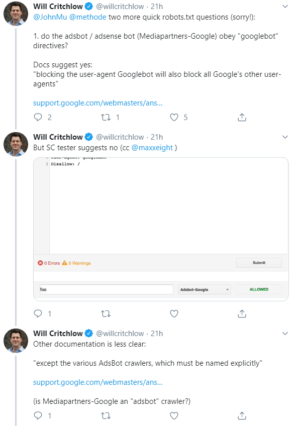This screenshot has width=295, height=426.
Task: Like the tweet showing five likes
Action: pyautogui.click(x=174, y=117)
